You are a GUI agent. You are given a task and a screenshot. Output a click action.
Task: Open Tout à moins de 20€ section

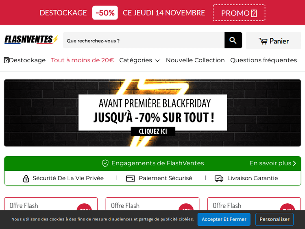(x=83, y=60)
